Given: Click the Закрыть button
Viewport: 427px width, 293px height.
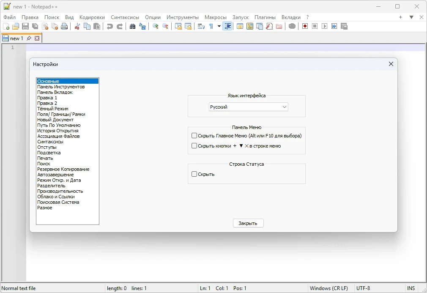Looking at the screenshot, I should coord(248,223).
